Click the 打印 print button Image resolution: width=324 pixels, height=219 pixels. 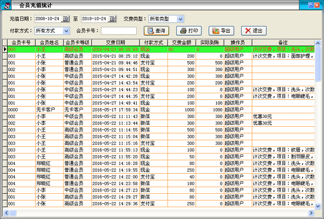pyautogui.click(x=189, y=31)
